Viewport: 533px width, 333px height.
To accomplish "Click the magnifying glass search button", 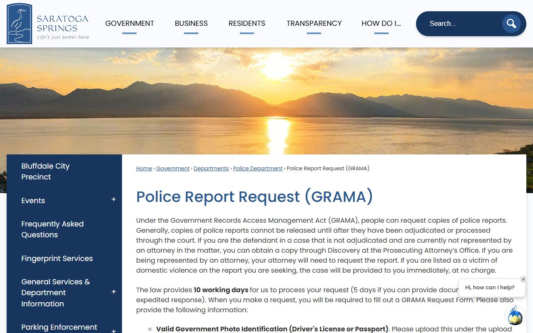I will pyautogui.click(x=511, y=24).
